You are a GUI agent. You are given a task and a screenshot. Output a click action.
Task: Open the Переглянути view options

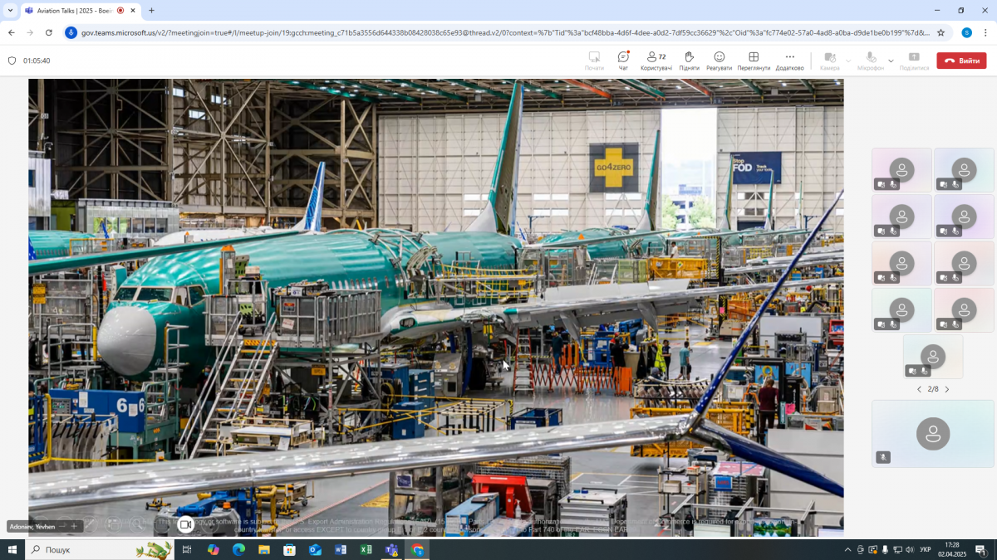pyautogui.click(x=754, y=60)
